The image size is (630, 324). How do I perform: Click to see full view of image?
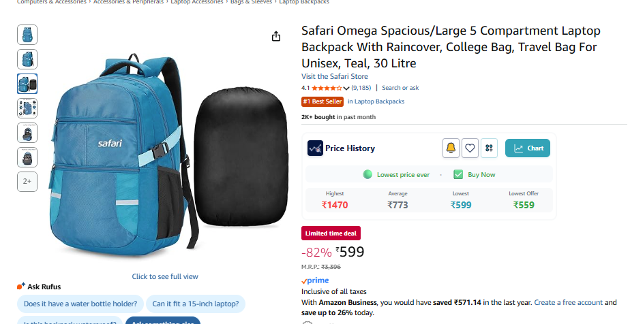click(x=165, y=276)
